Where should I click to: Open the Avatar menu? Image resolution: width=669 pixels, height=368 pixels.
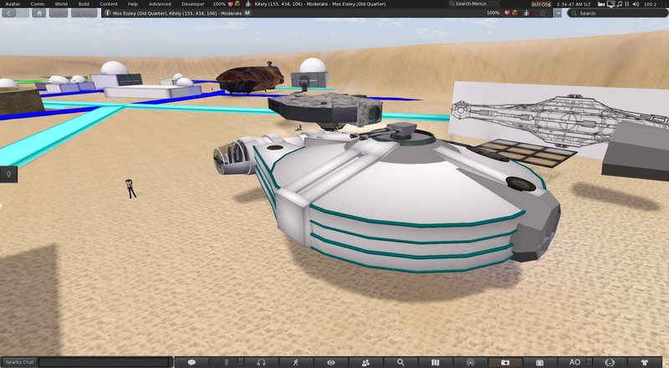click(13, 4)
